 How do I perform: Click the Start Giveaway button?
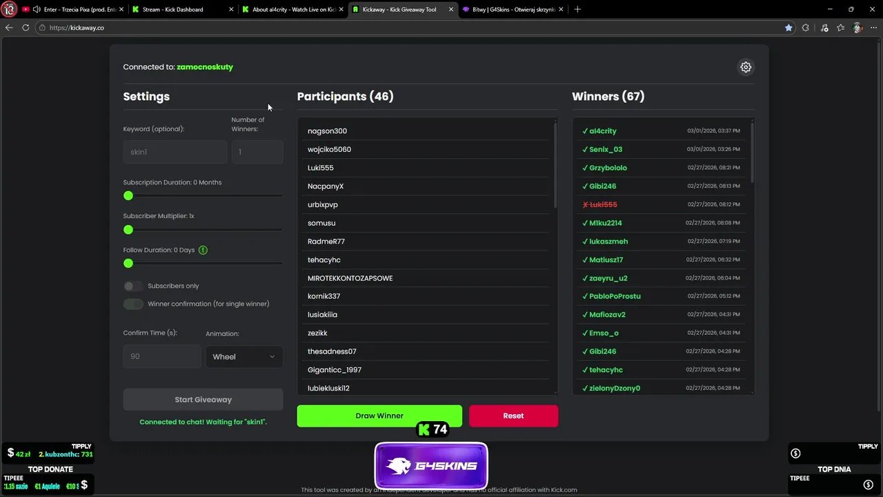coord(203,400)
